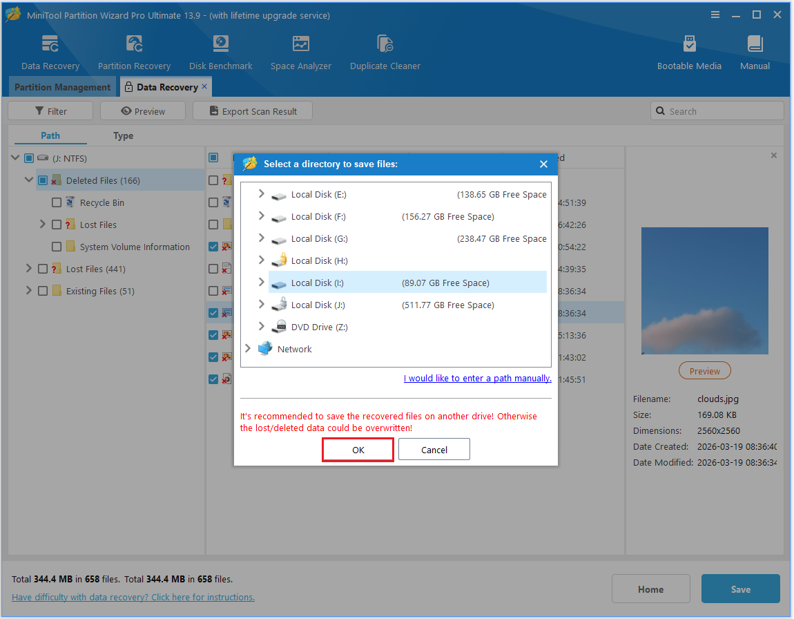
Task: Click the Recycle Bin icon in tree
Action: [70, 202]
